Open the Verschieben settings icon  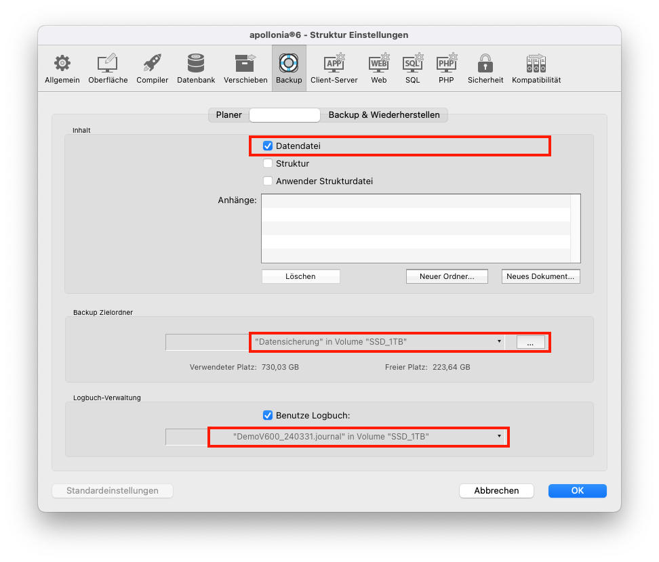(x=245, y=68)
